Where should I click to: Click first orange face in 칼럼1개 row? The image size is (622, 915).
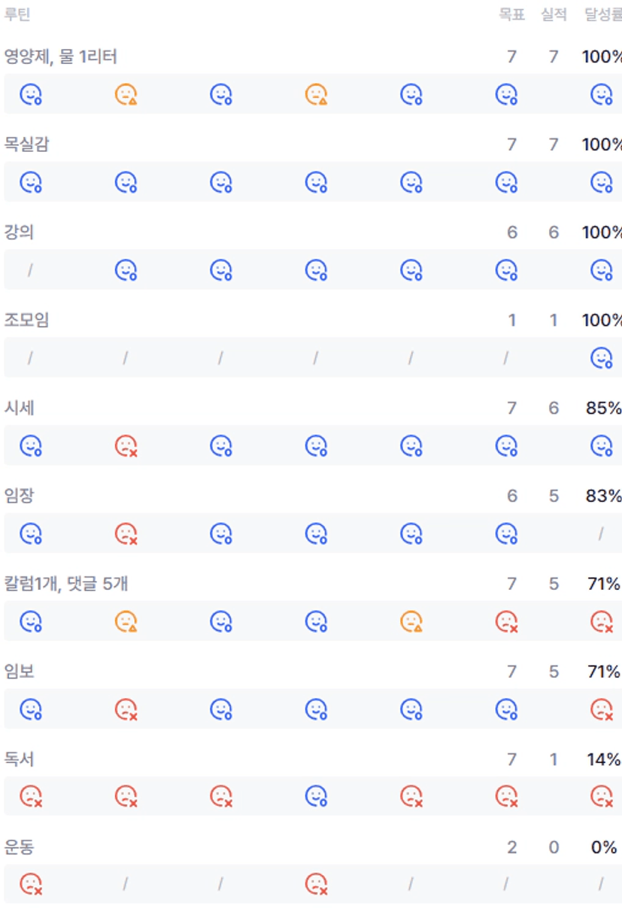[126, 622]
